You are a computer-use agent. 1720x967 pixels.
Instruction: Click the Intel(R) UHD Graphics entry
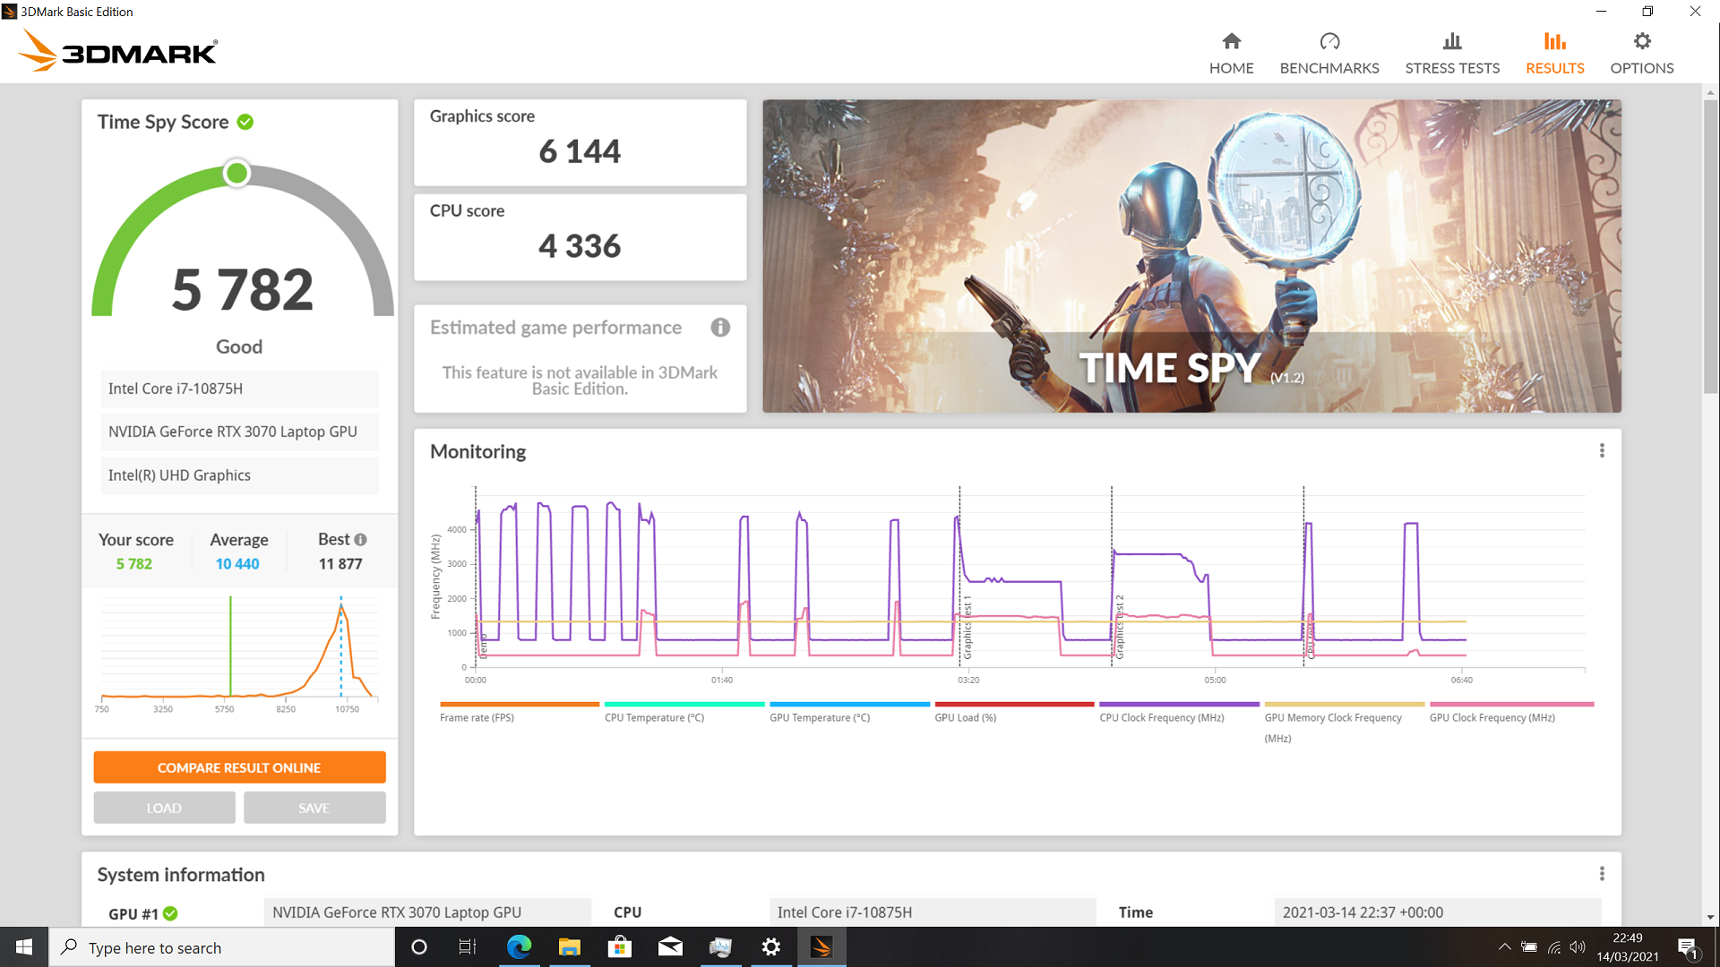(239, 475)
